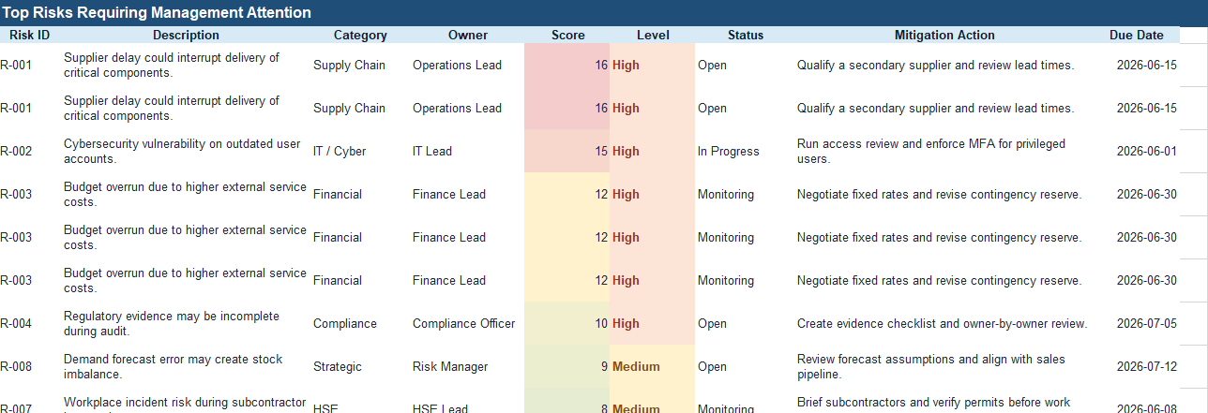1208x413 pixels.
Task: Select the 'Compliance Officer' owner cell
Action: 467,323
